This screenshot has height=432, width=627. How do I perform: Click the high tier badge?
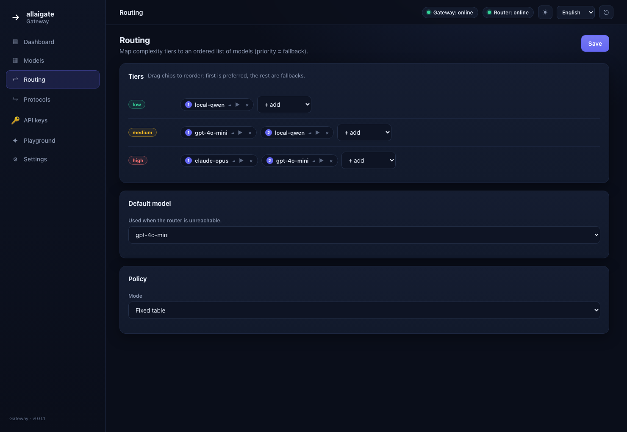(x=138, y=161)
